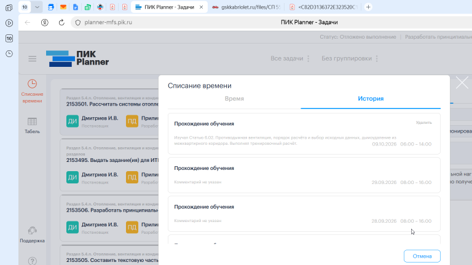
Task: Click the Отмена button
Action: coord(422,256)
